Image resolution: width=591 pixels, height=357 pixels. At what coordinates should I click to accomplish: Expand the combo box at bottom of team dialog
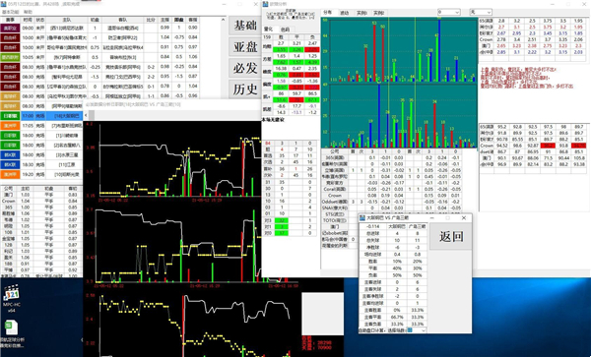(417, 330)
